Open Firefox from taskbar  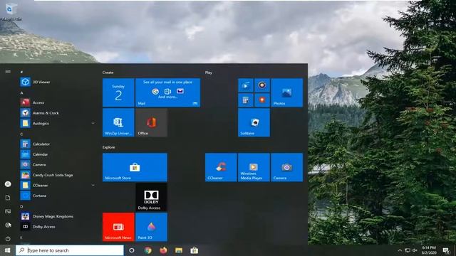click(x=163, y=250)
